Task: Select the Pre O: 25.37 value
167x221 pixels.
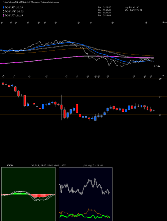Action: click(105, 7)
